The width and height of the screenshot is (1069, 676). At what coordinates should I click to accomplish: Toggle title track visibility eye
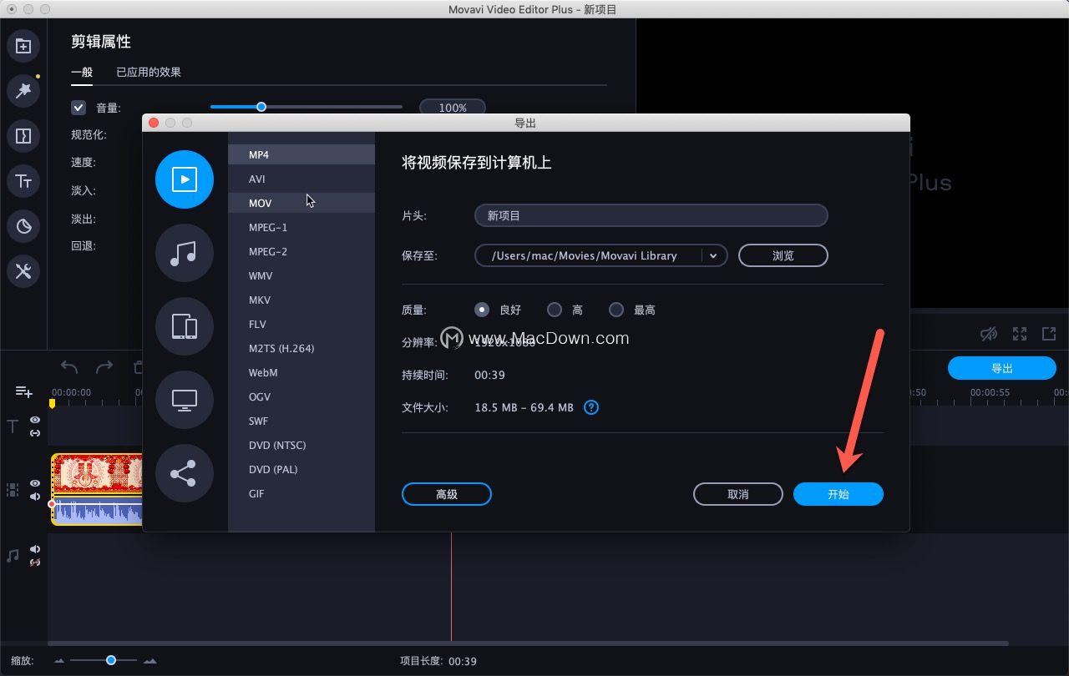click(35, 420)
